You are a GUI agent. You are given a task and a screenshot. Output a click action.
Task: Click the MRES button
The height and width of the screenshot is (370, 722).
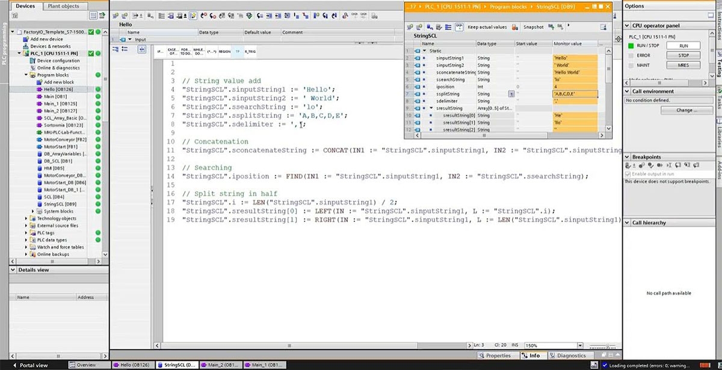[683, 65]
